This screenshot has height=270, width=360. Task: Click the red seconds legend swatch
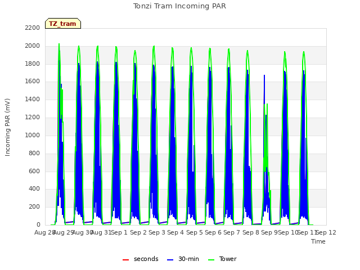tap(125, 260)
